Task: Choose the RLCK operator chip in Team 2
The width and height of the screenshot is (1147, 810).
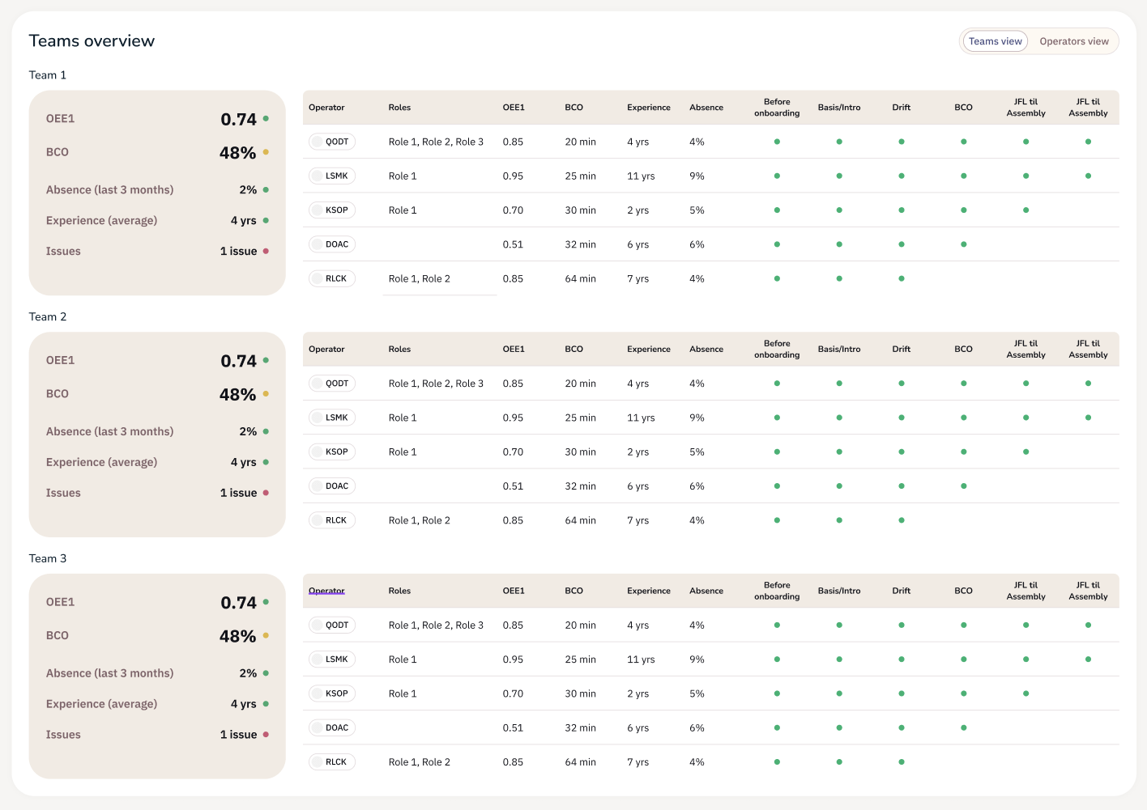Action: 332,520
